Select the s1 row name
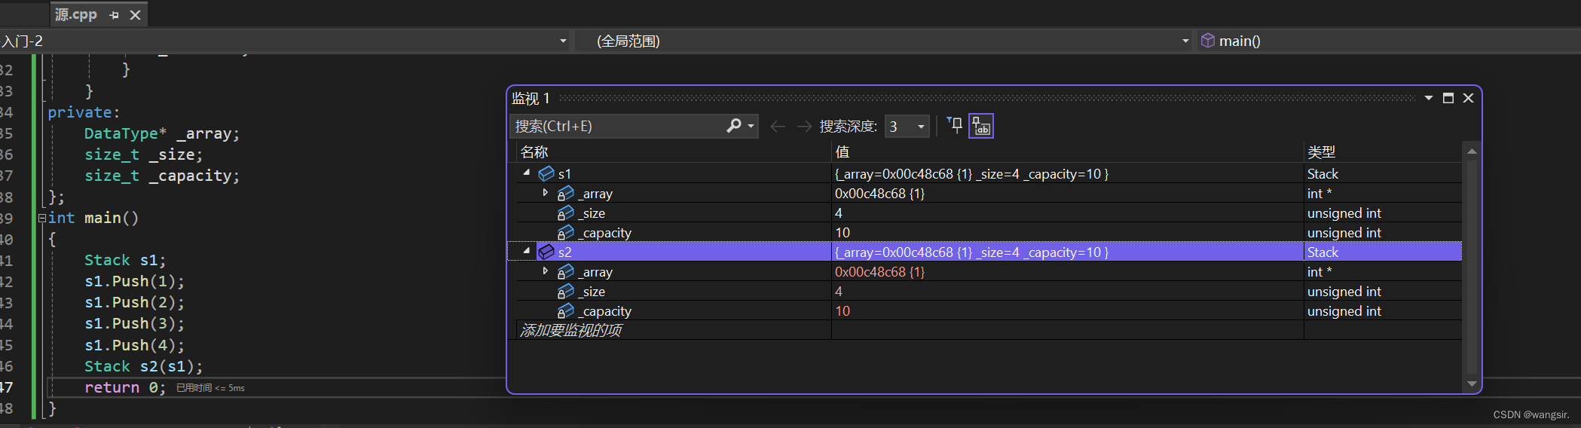Image resolution: width=1581 pixels, height=428 pixels. pos(564,174)
